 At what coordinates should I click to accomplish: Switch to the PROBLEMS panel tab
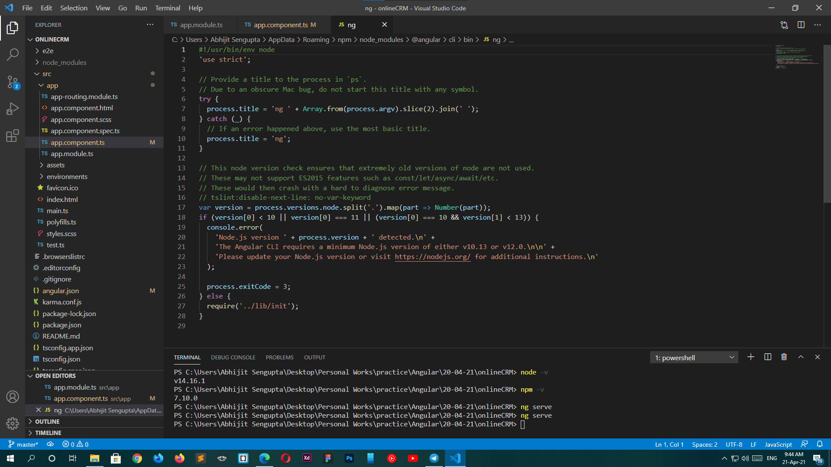[279, 358]
